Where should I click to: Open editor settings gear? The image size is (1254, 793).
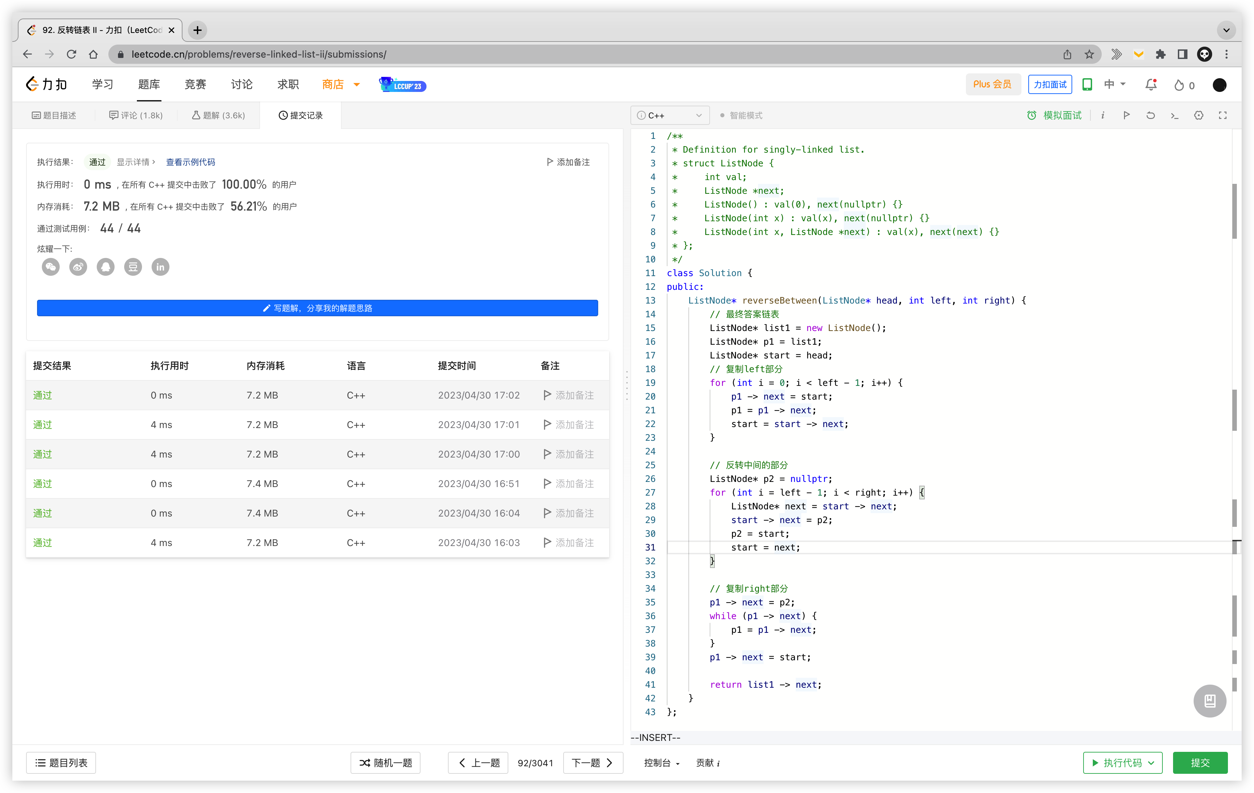1198,115
